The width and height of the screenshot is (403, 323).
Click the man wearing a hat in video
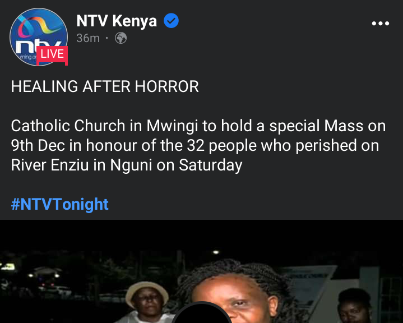point(146,302)
